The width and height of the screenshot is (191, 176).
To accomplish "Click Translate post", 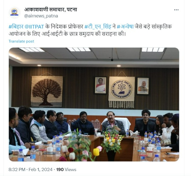I will click(21, 41).
